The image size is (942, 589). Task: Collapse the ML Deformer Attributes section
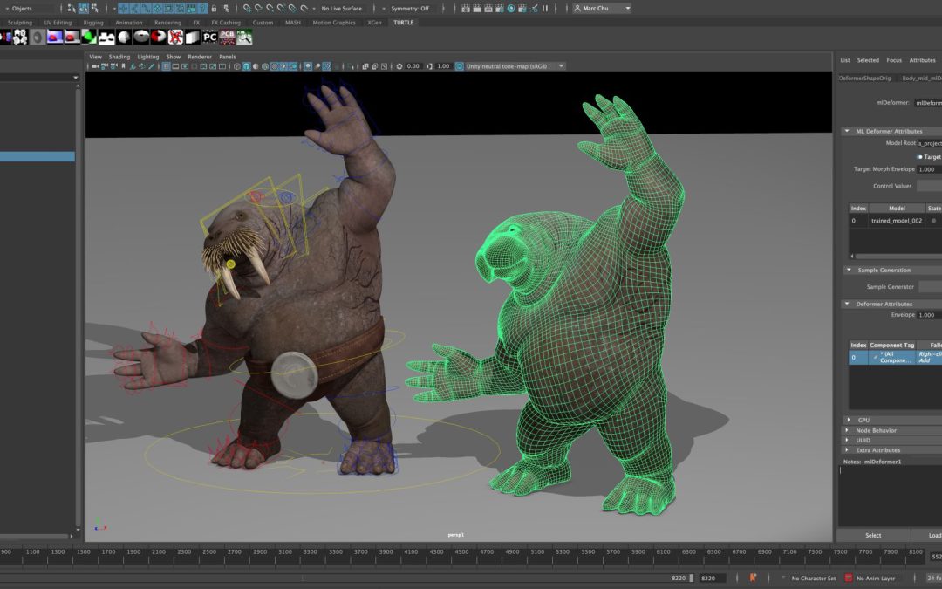(847, 131)
